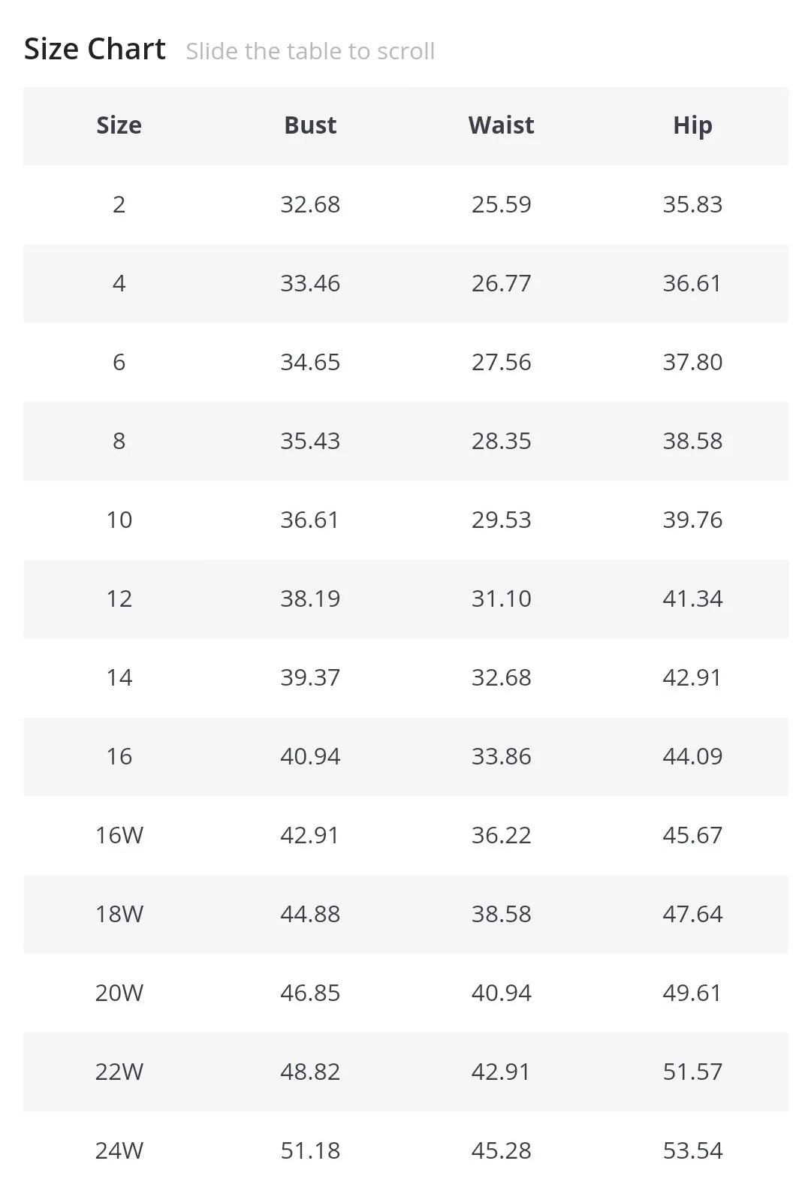The height and width of the screenshot is (1194, 811).
Task: Select size 16W row label
Action: click(x=119, y=835)
